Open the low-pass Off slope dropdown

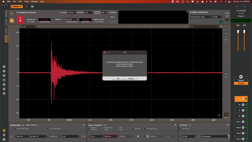pos(71,136)
